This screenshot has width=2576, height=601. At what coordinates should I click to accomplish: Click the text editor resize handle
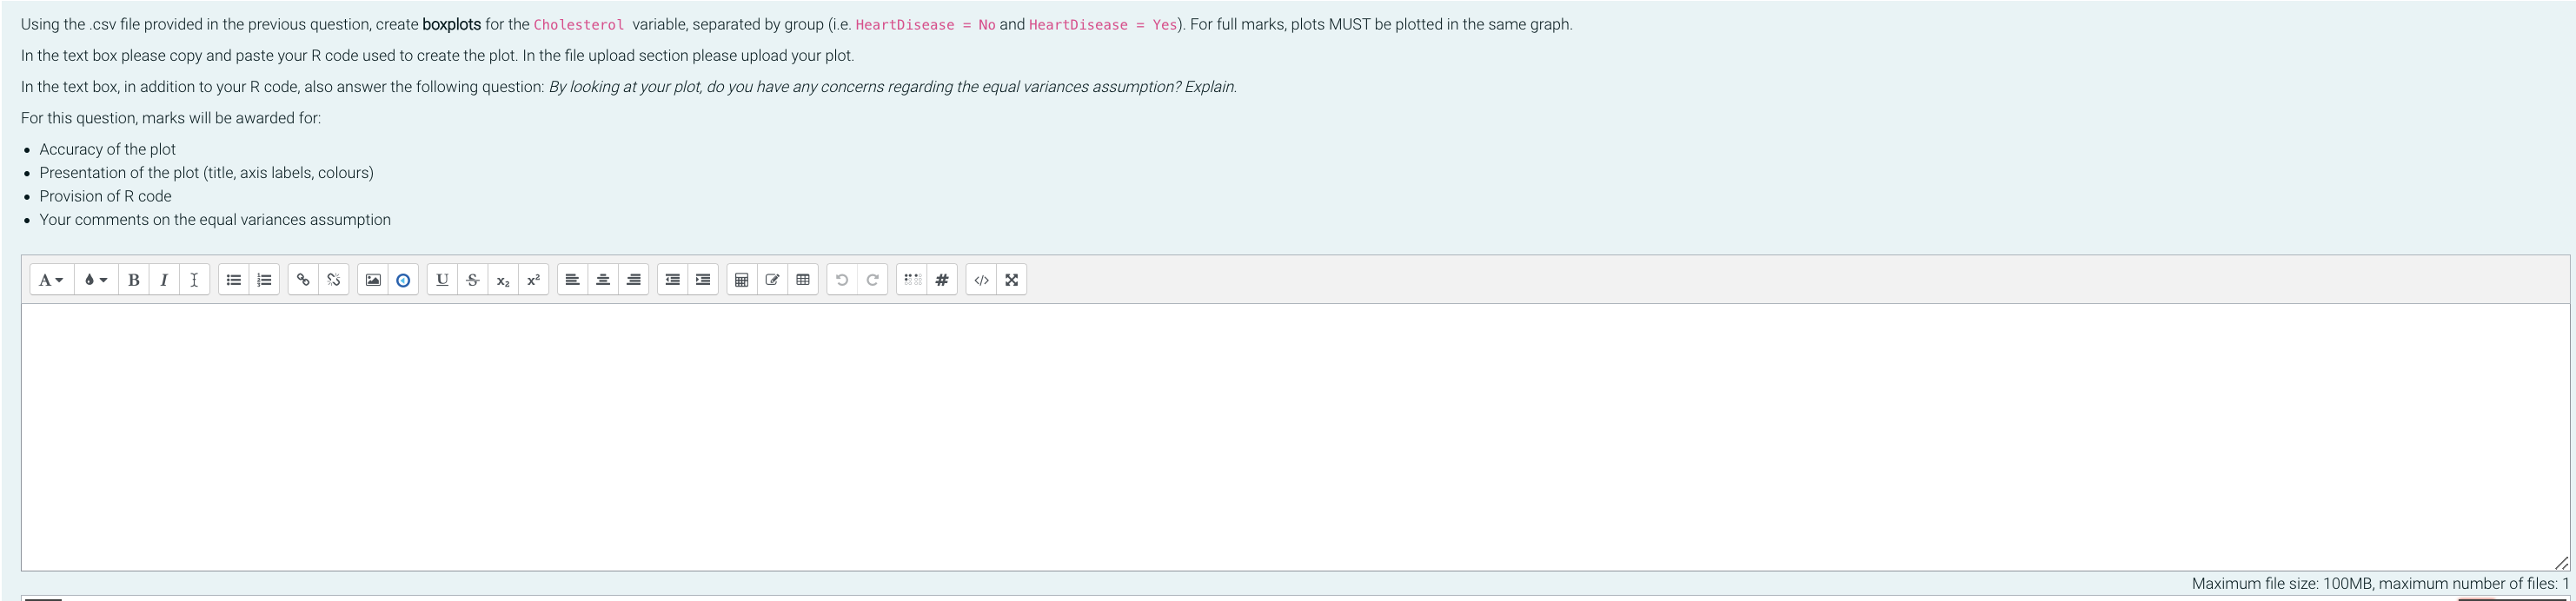coord(2561,563)
